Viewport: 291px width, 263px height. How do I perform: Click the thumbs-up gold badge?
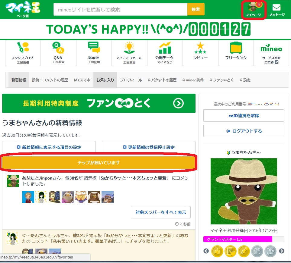217,251
